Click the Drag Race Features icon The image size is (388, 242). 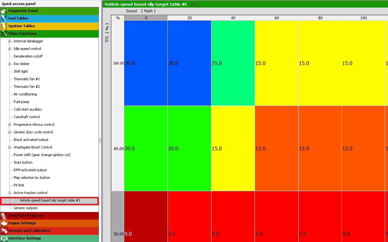(4, 215)
